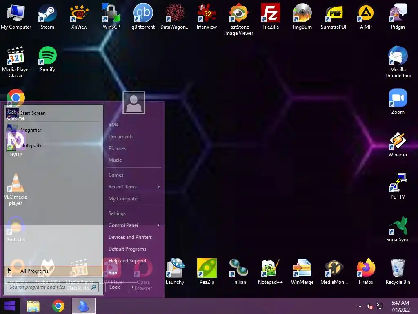Launch qBittorrent from the desktop
Screen dimensions: 418x314
pos(143,16)
